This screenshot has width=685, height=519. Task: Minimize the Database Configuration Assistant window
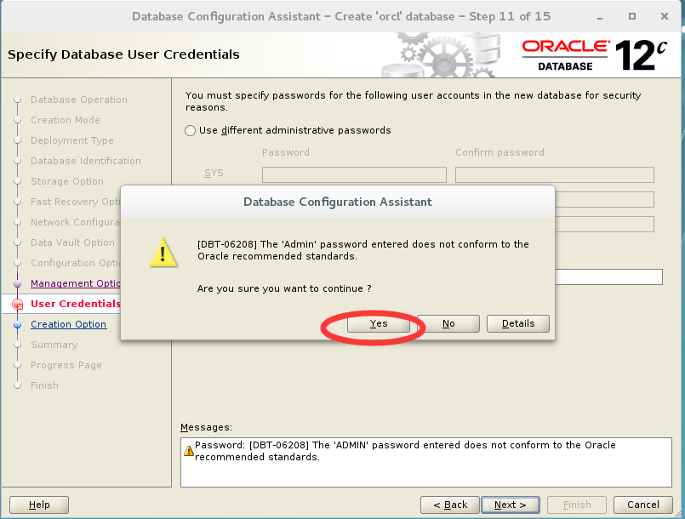click(600, 17)
